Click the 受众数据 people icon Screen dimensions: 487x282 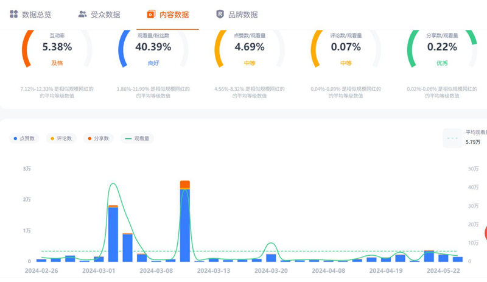(82, 14)
